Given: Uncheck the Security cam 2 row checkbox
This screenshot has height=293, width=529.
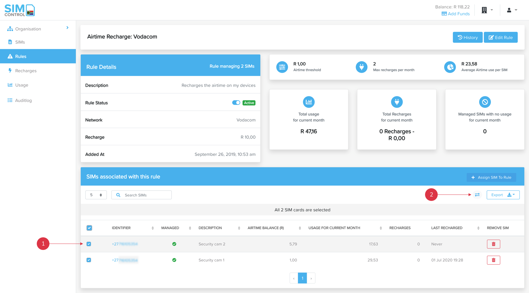Looking at the screenshot, I should tap(89, 244).
